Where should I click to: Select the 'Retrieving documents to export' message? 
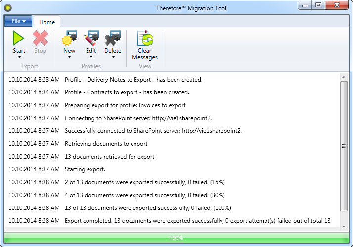106,144
